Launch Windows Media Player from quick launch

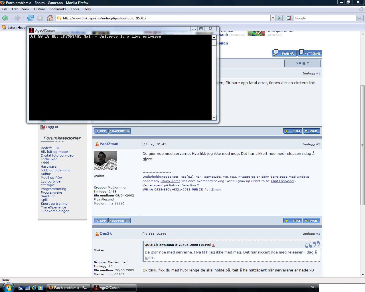click(x=40, y=288)
